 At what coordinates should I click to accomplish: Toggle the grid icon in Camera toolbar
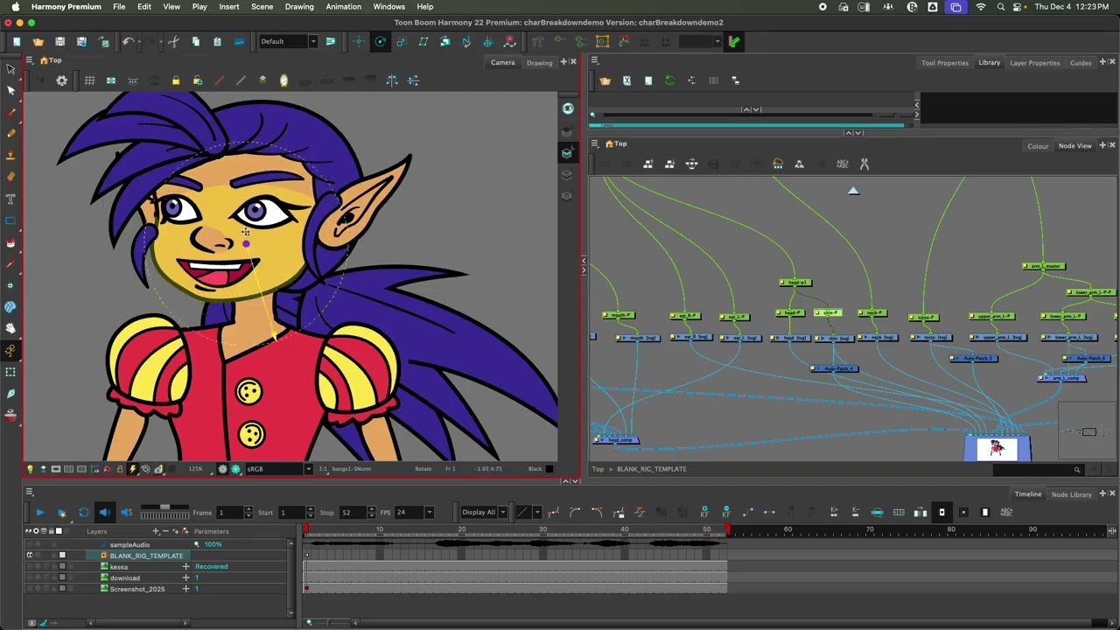[89, 80]
